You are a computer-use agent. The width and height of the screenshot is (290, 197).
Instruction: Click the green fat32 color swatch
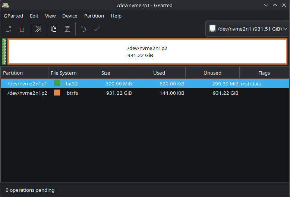click(x=57, y=83)
